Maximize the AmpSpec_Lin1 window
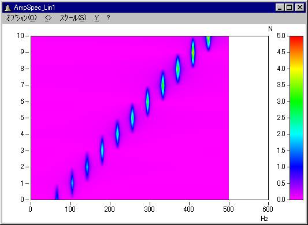This screenshot has width=308, height=225. [x=289, y=7]
